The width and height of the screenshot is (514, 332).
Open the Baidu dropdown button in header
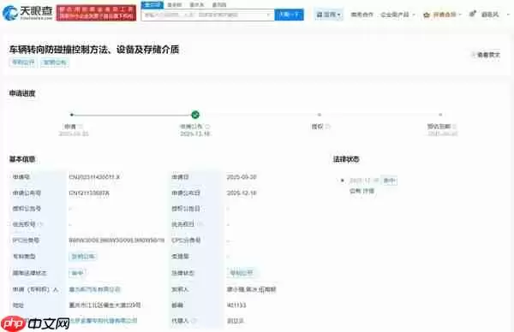[x=328, y=15]
